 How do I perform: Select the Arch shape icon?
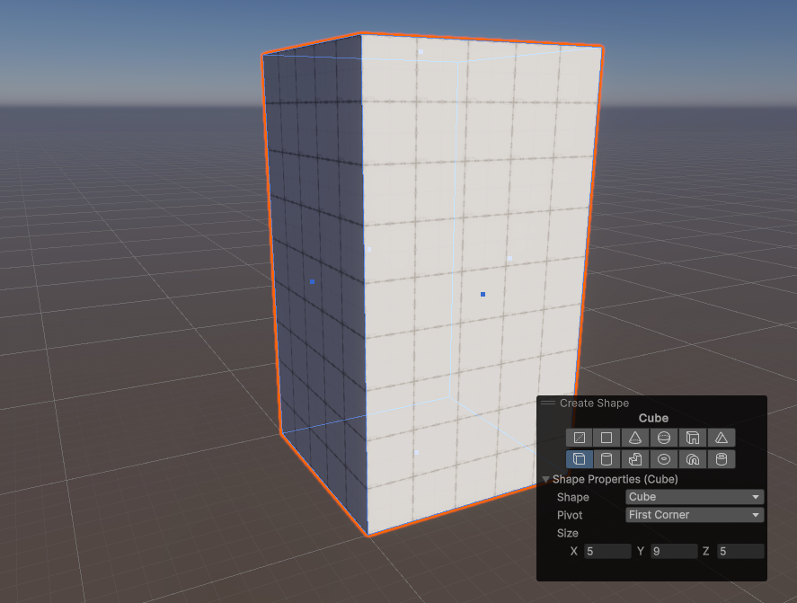[x=692, y=459]
